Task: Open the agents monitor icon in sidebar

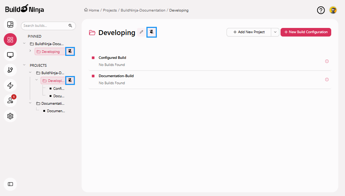Action: pos(10,55)
